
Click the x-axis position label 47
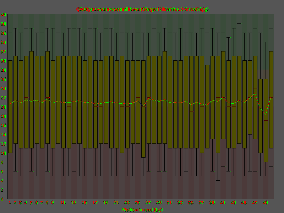(x=255, y=203)
